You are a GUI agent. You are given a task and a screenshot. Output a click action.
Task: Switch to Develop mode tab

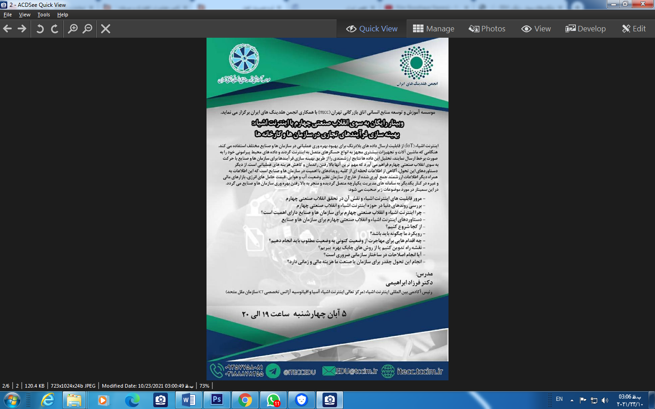click(585, 29)
